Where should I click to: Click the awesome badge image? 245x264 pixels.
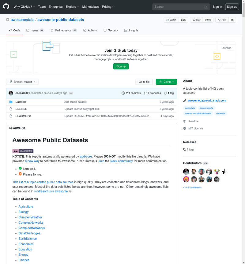tap(23, 151)
